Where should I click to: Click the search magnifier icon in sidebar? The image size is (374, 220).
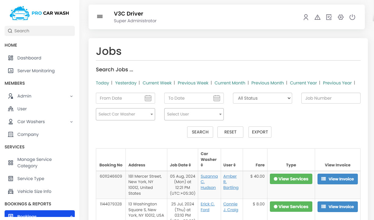click(x=10, y=31)
